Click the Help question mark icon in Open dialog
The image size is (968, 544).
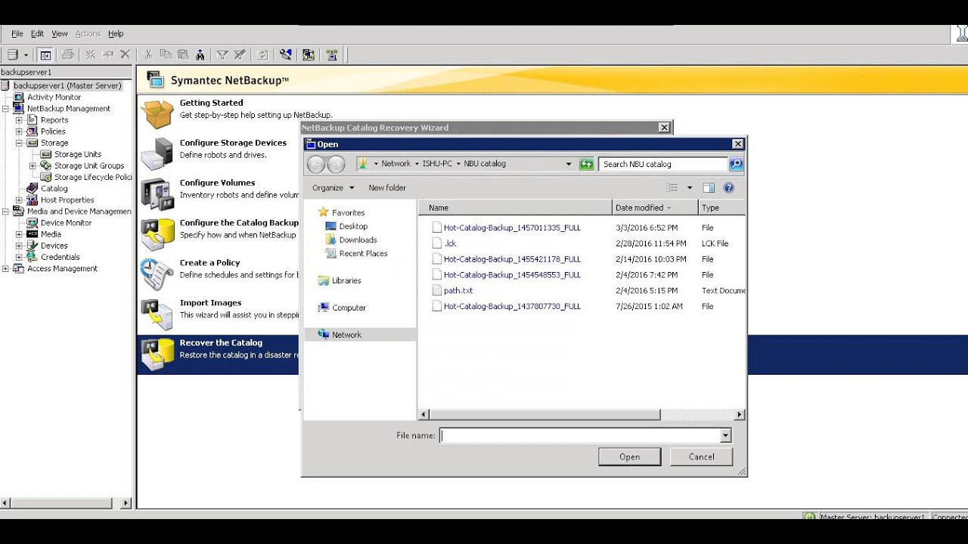(728, 187)
